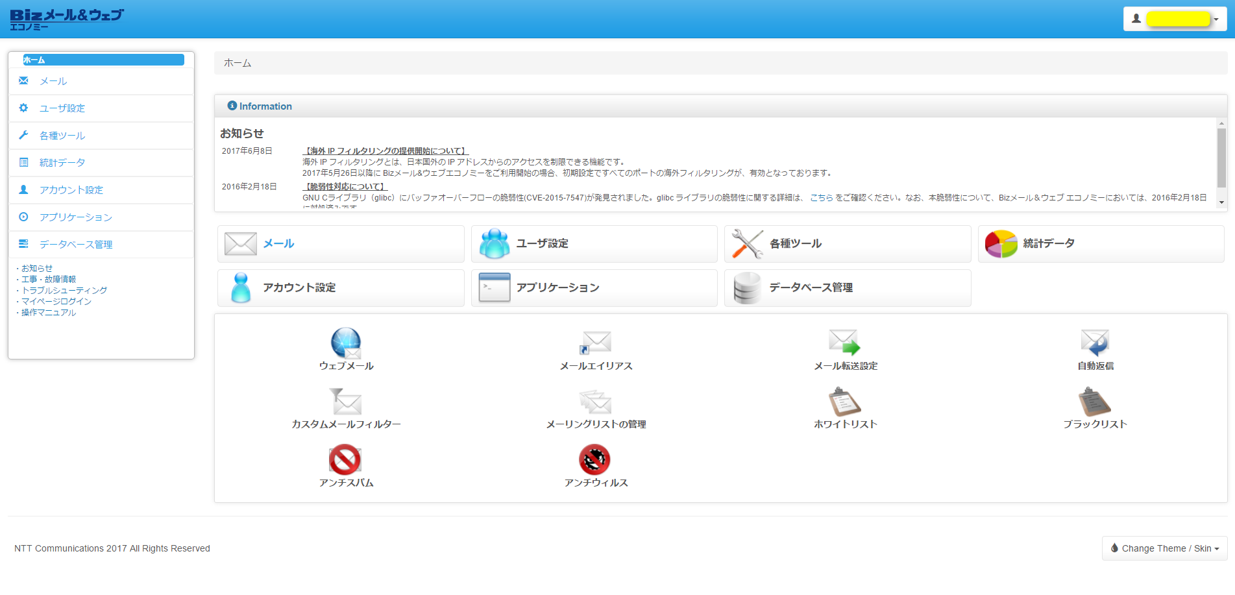Screen dimensions: 1235x595
Task: Open the ウェブメール globe icon
Action: pos(346,343)
